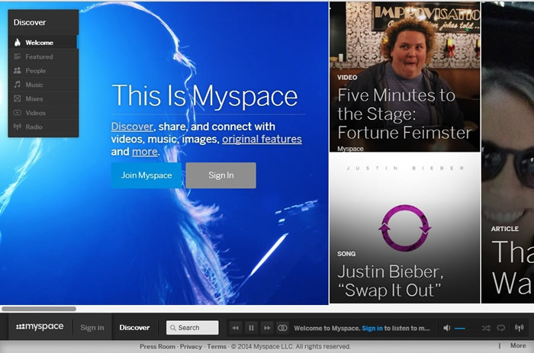This screenshot has height=353, width=534.
Task: Click the connect rings icon in the player
Action: [x=282, y=328]
